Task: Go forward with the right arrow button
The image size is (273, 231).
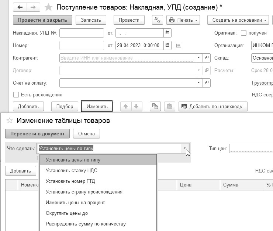Action: pos(33,7)
